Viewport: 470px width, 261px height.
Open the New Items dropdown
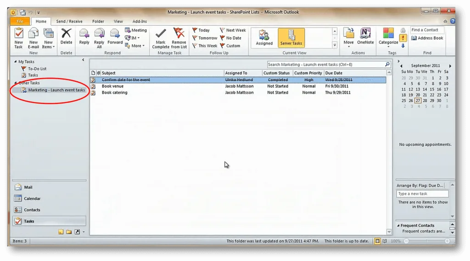click(x=48, y=39)
